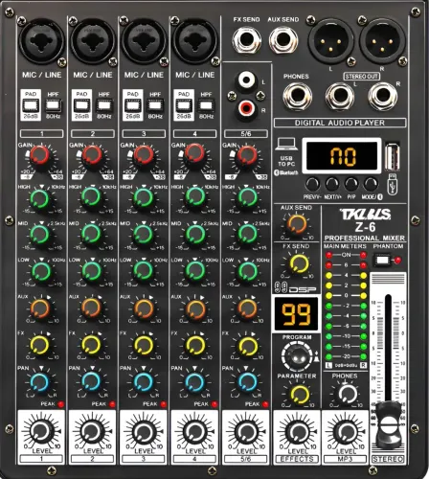Click the audio player display showing 'no'
Image resolution: width=429 pixels, height=479 pixels.
(x=342, y=156)
